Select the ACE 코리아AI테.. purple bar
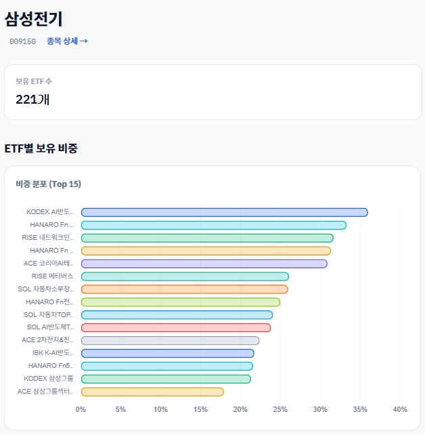 point(204,264)
